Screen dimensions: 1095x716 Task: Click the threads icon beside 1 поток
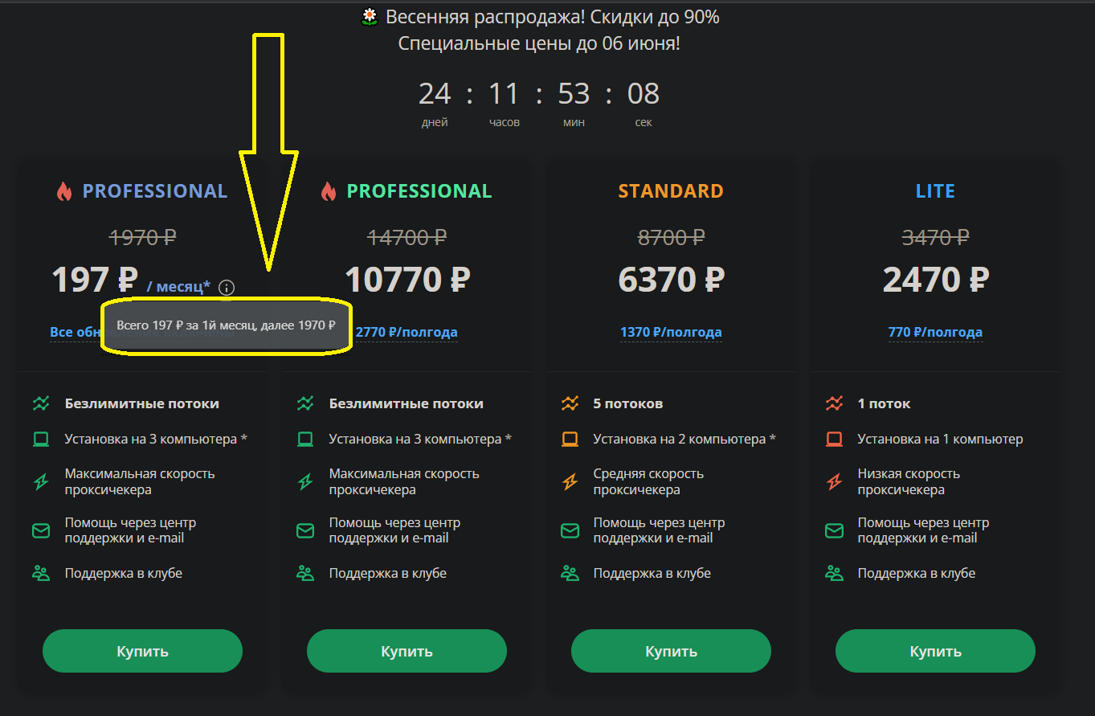point(834,403)
